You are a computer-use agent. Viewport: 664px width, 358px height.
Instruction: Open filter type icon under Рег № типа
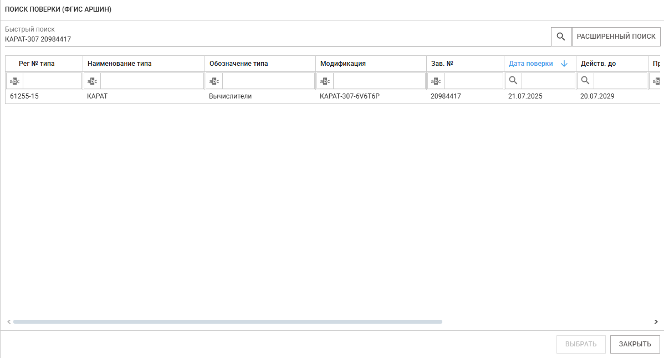click(x=15, y=81)
